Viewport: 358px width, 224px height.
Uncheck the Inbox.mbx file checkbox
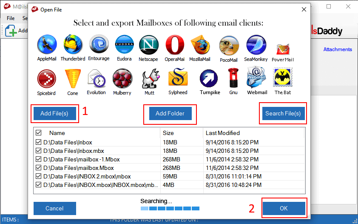tap(39, 151)
